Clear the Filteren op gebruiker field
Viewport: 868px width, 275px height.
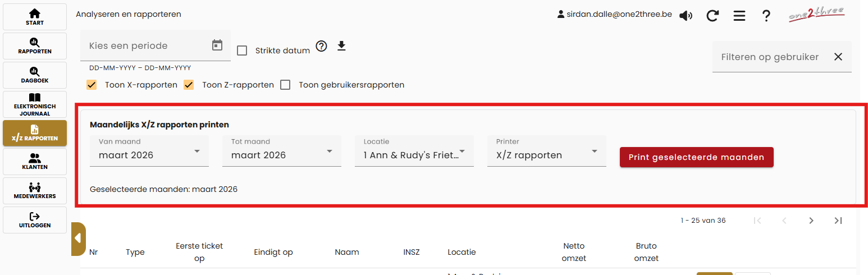[838, 57]
